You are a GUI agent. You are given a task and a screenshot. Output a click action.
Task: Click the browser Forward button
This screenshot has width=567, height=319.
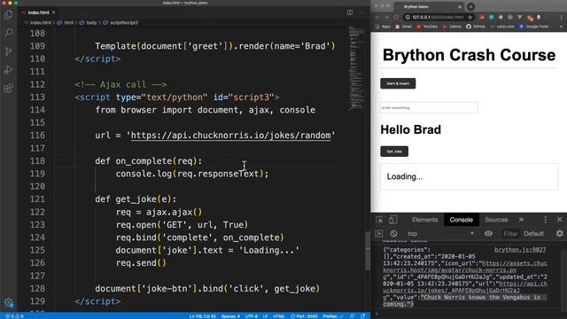[386, 17]
